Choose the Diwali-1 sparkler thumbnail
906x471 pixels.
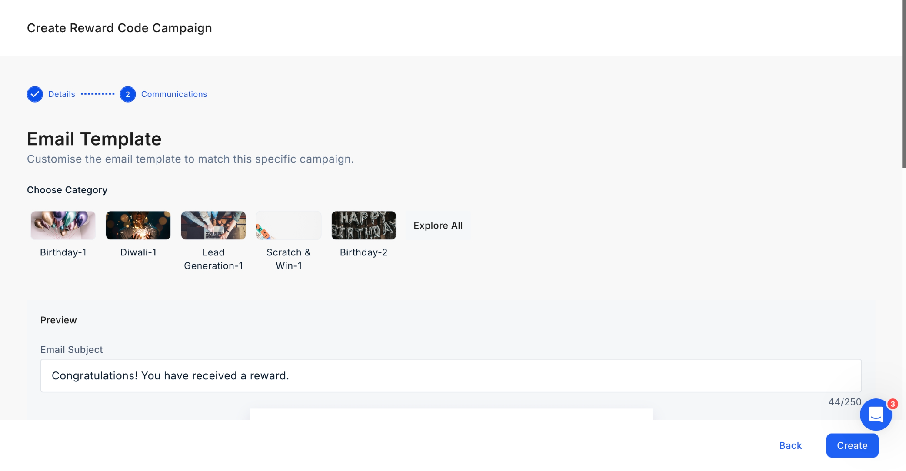coord(138,226)
